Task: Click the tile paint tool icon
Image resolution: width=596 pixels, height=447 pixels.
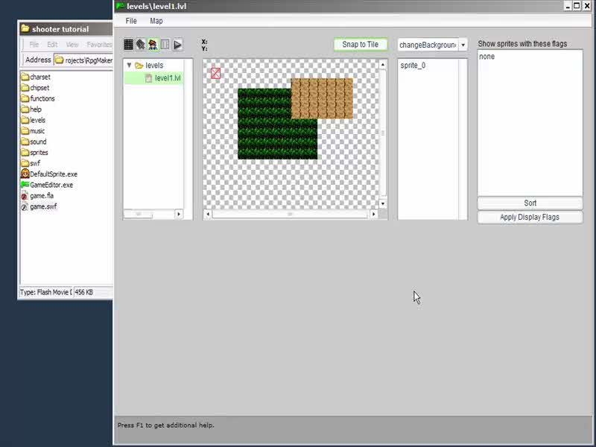Action: (140, 45)
